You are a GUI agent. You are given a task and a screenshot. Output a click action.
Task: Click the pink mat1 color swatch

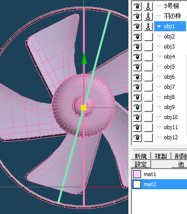tap(137, 174)
